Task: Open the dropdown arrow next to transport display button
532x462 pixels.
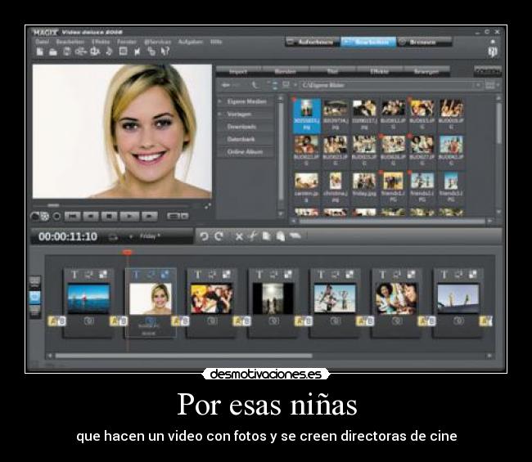Action: [185, 216]
